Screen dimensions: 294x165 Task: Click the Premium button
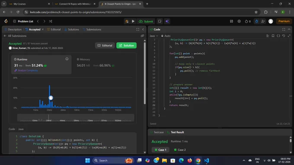click(x=284, y=21)
